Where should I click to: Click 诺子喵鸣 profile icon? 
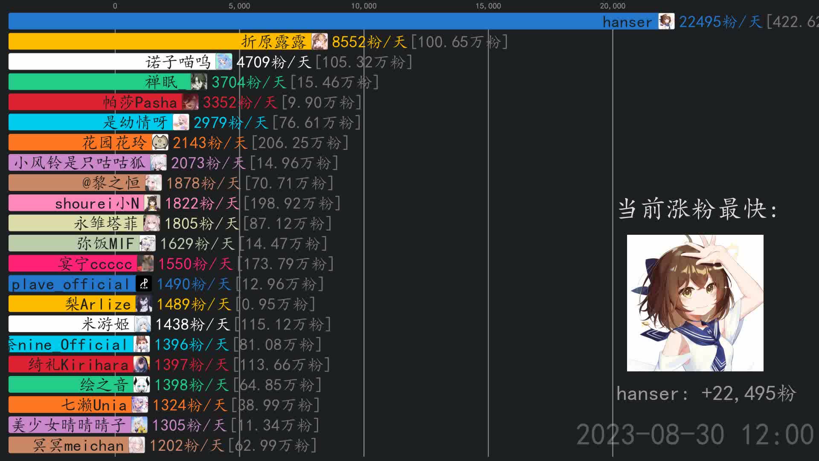pos(225,61)
